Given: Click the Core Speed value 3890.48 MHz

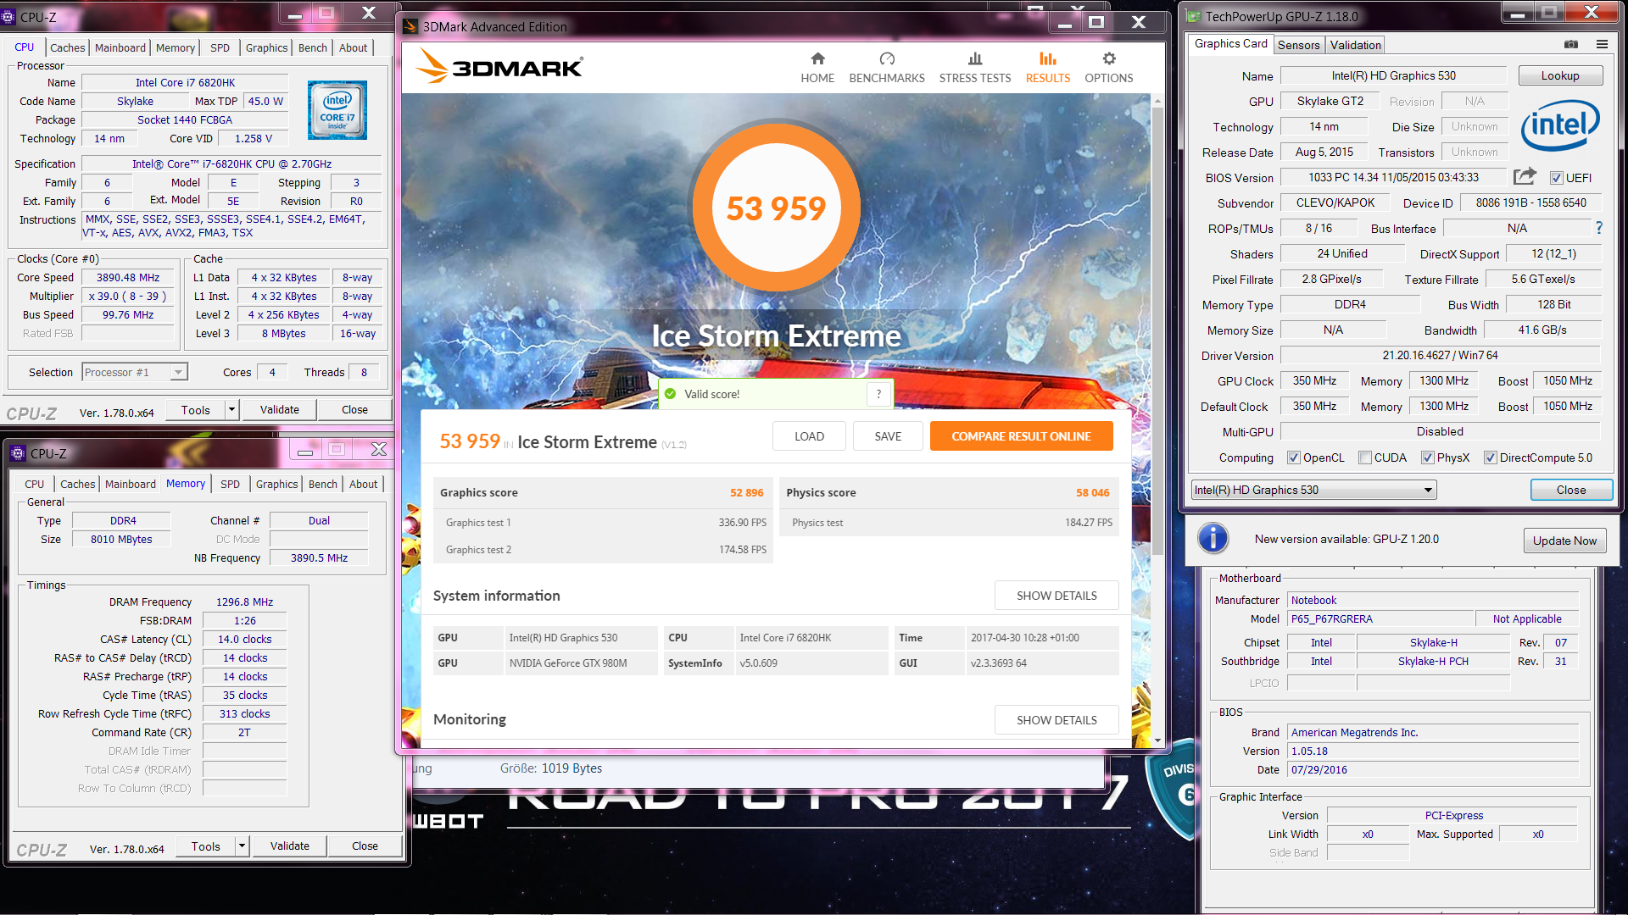Looking at the screenshot, I should click(128, 278).
